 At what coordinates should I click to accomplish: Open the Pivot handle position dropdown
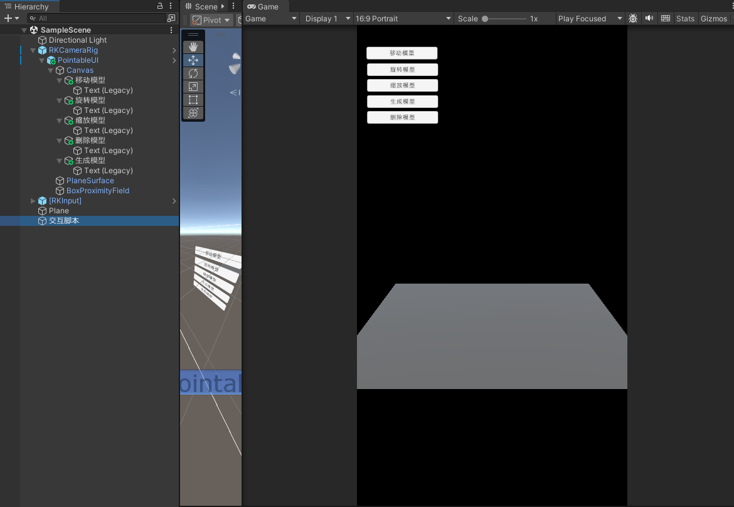pyautogui.click(x=211, y=20)
